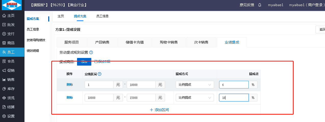Click the 主页 home icon in sidebar

(x=4, y=16)
